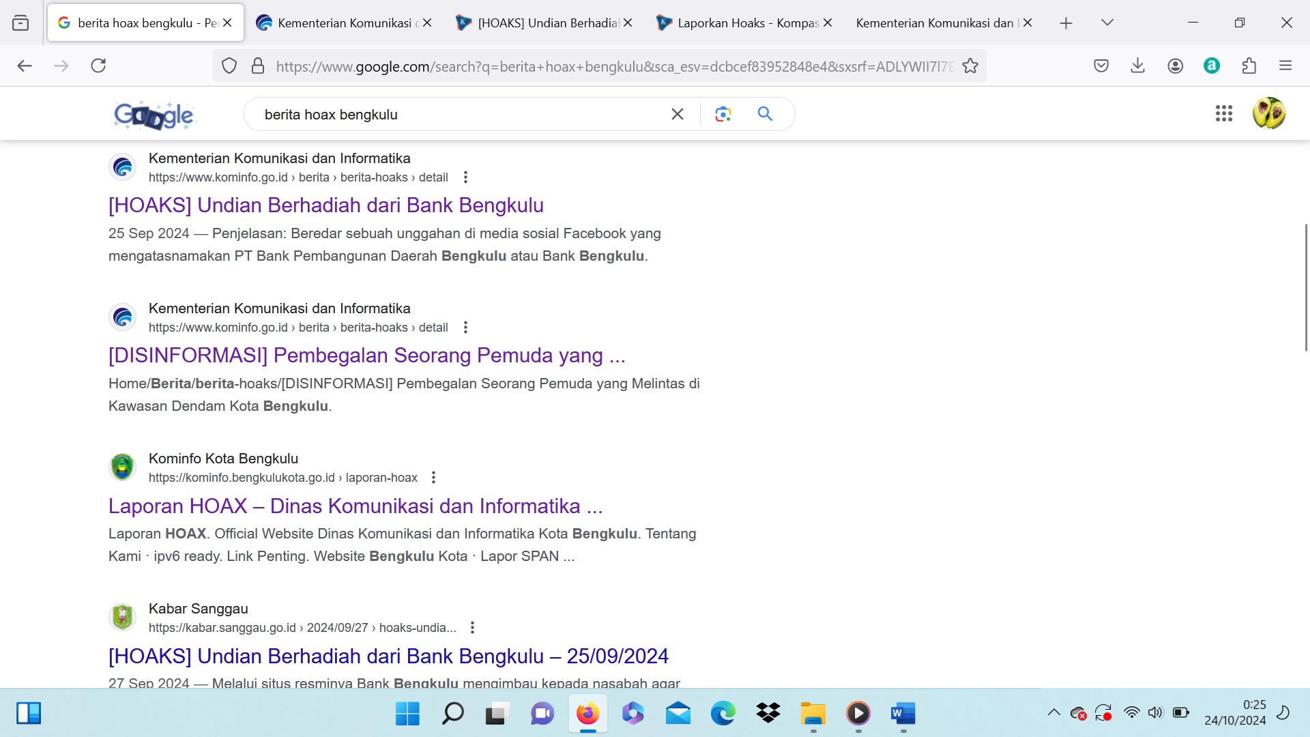This screenshot has height=737, width=1310.
Task: Reload the current Google page
Action: tap(98, 66)
